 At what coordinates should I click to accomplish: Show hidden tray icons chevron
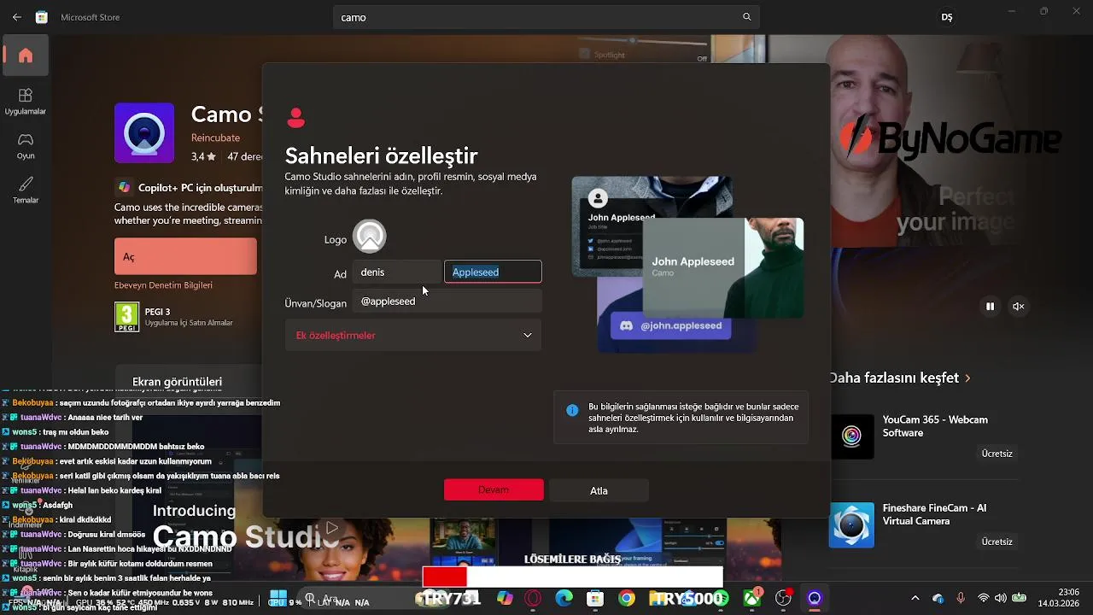coord(915,599)
